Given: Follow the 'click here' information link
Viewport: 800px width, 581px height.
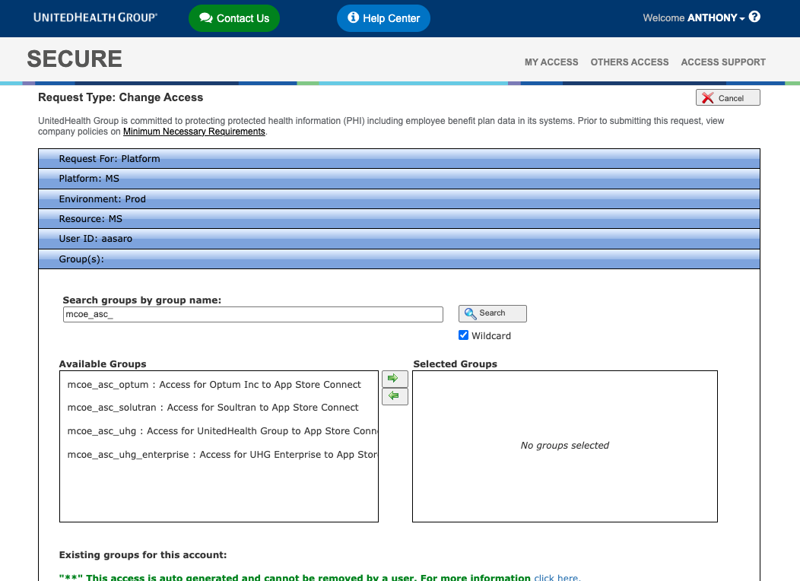Looking at the screenshot, I should 556,577.
